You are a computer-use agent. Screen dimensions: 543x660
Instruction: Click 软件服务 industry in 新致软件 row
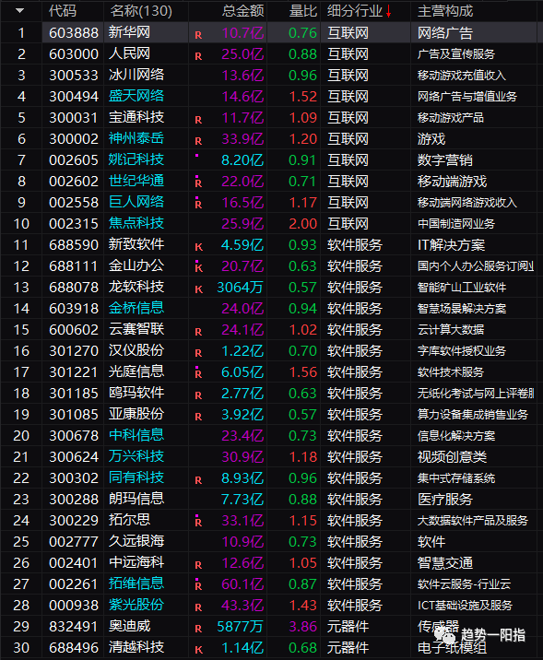pos(355,244)
